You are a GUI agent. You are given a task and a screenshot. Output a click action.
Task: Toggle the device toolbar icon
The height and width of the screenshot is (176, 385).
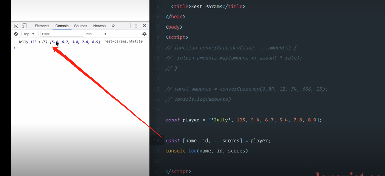point(24,26)
